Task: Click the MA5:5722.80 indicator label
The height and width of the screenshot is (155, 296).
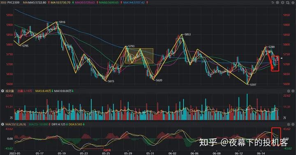Action: (x=37, y=2)
